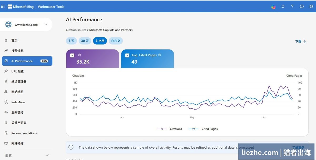Click the scan icon beside 网站扫描
The height and width of the screenshot is (160, 316).
pyautogui.click(x=6, y=143)
